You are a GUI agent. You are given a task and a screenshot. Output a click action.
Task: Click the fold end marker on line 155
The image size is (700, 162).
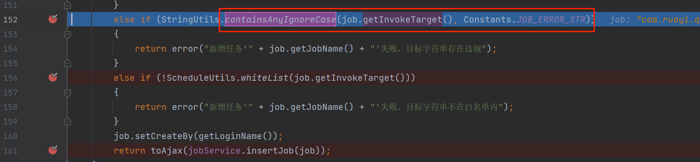click(x=68, y=63)
